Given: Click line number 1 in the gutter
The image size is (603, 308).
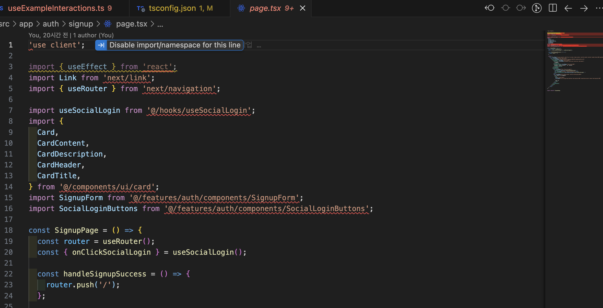Looking at the screenshot, I should point(11,45).
